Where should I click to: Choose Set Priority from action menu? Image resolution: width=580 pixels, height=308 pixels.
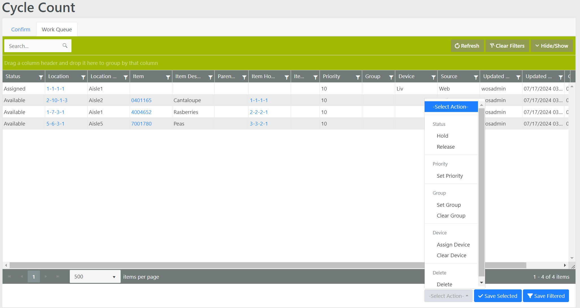coord(450,176)
